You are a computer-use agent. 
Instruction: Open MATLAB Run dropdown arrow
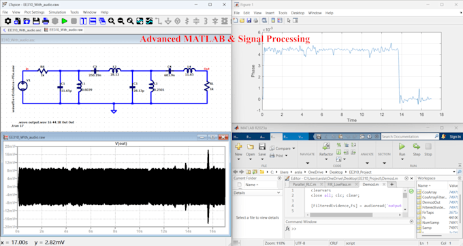click(402, 159)
